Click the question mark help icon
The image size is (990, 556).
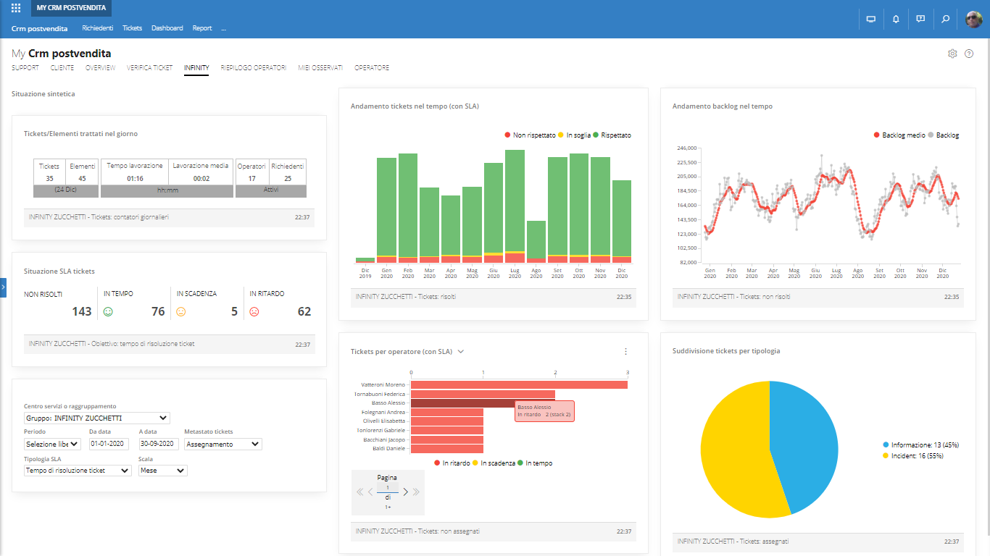969,54
